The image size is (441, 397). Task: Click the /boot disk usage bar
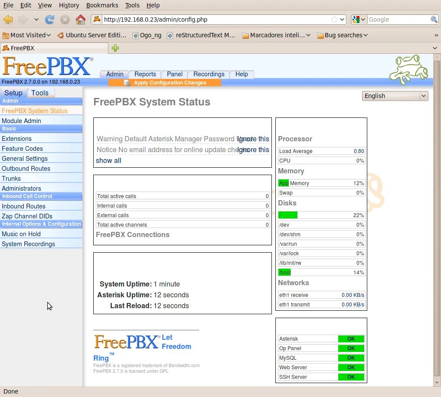point(321,273)
